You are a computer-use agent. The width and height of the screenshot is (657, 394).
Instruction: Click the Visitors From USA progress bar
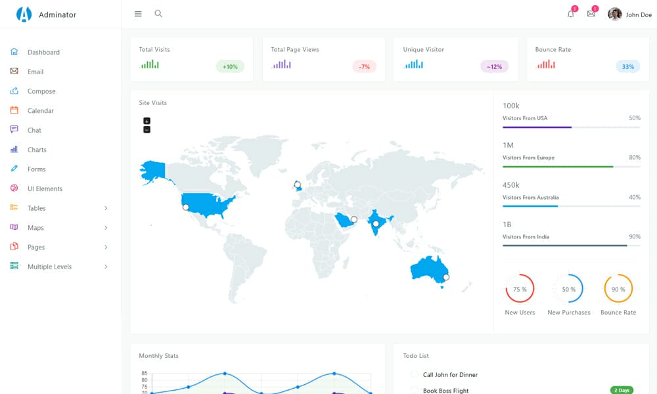click(570, 126)
